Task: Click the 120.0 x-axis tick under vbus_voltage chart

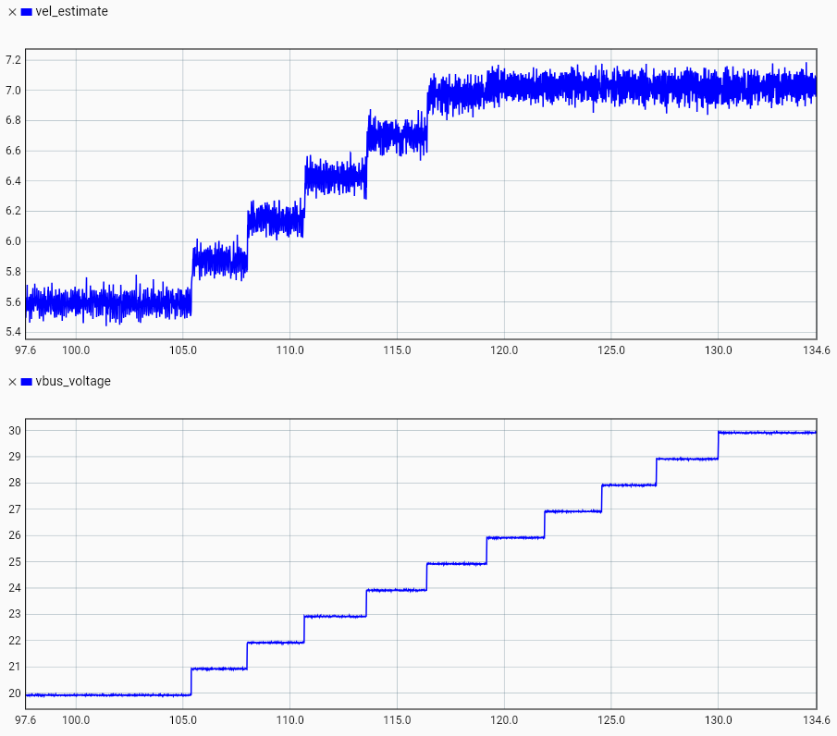Action: point(504,720)
